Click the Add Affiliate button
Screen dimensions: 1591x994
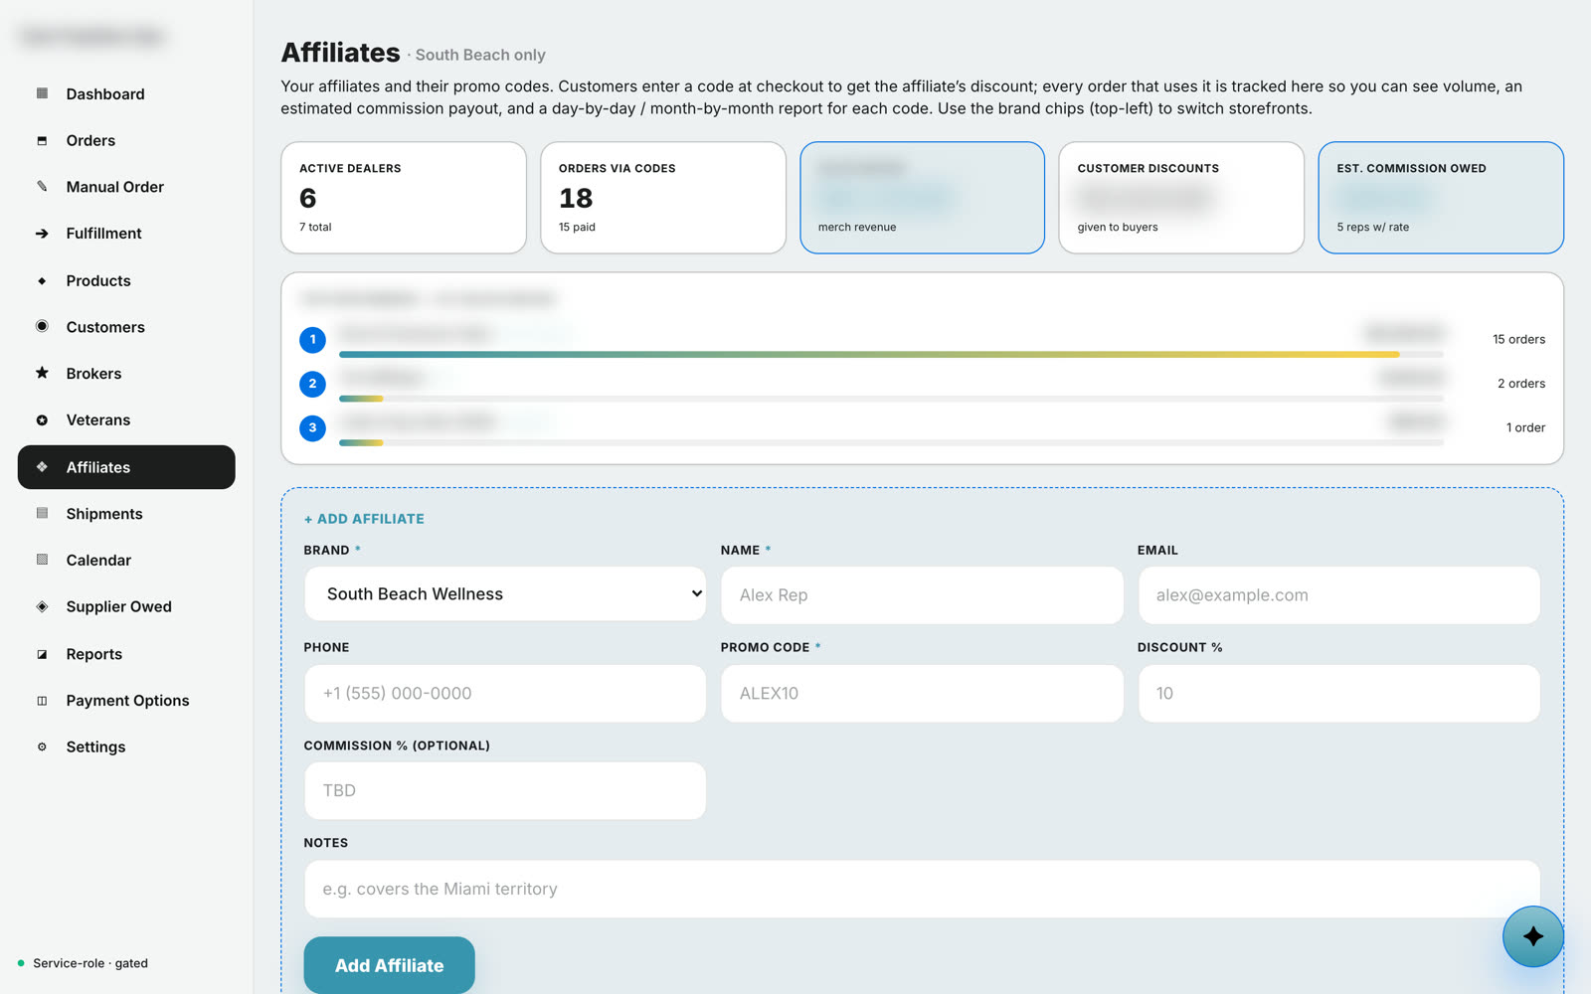(x=389, y=965)
